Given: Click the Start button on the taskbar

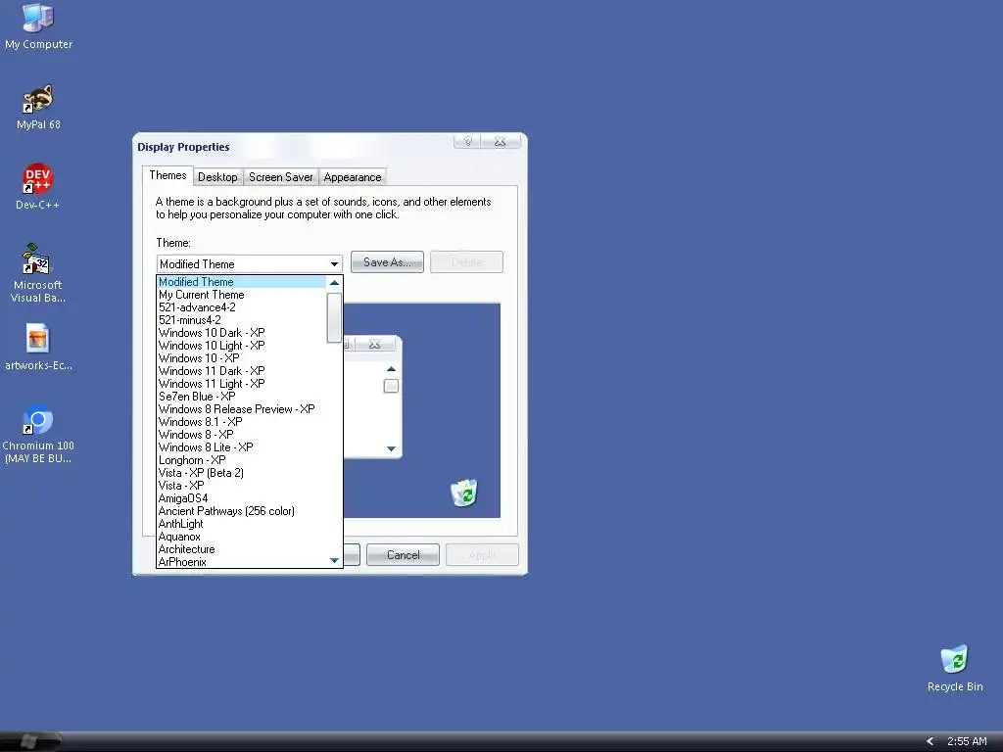Looking at the screenshot, I should [29, 741].
